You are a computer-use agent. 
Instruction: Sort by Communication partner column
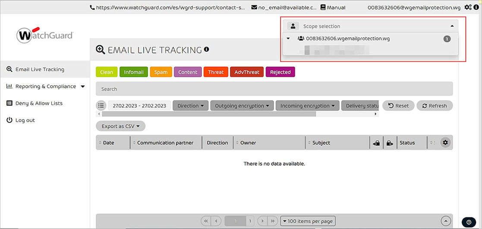pos(166,143)
